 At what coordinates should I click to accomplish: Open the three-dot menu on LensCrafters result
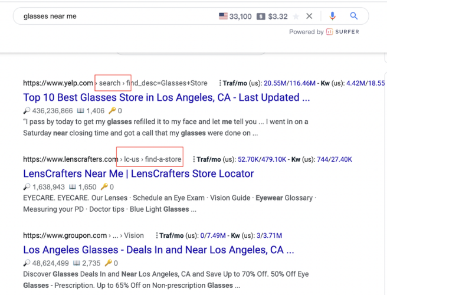pos(194,159)
